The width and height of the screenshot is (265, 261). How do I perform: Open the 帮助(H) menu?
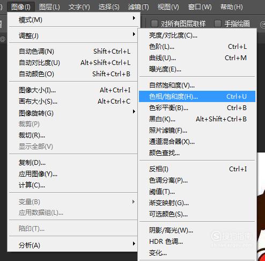pos(232,7)
